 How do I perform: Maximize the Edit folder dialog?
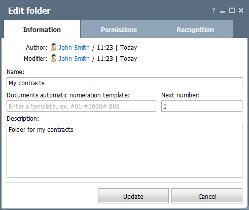(232, 11)
